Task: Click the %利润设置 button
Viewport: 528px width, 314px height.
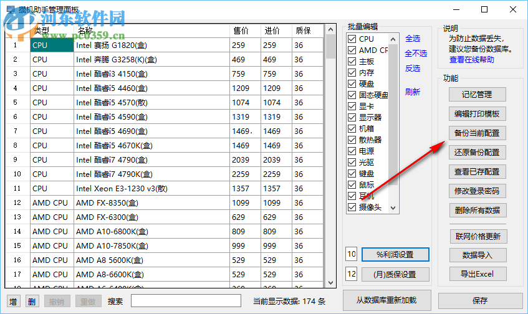Action: (395, 254)
